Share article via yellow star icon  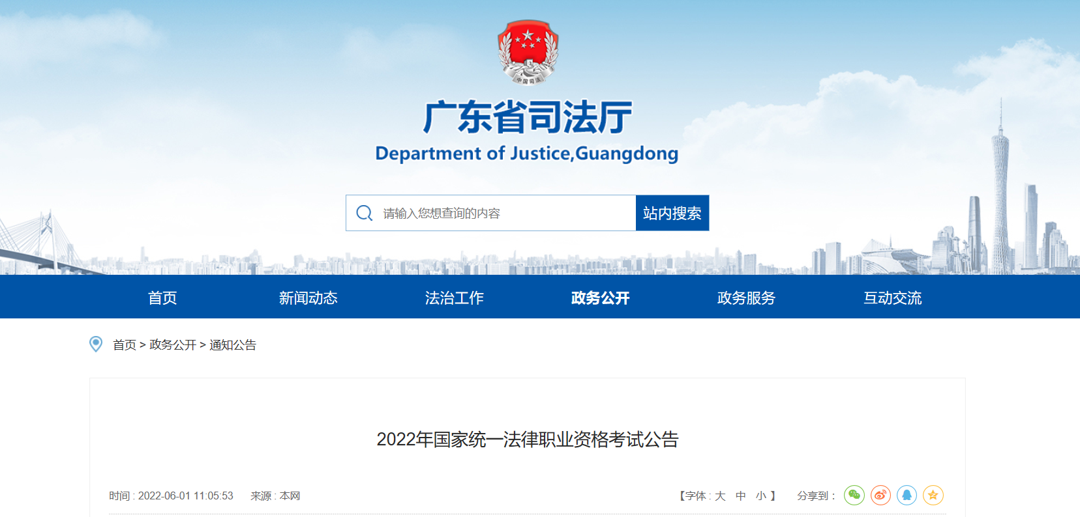pyautogui.click(x=933, y=496)
